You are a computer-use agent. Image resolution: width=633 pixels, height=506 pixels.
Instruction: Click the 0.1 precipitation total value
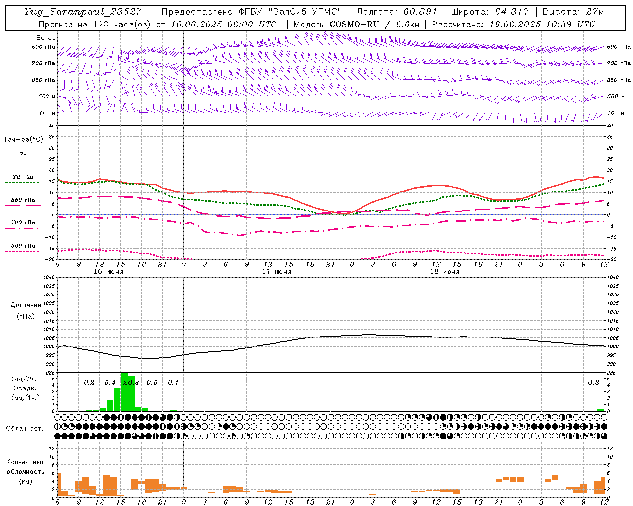point(173,383)
